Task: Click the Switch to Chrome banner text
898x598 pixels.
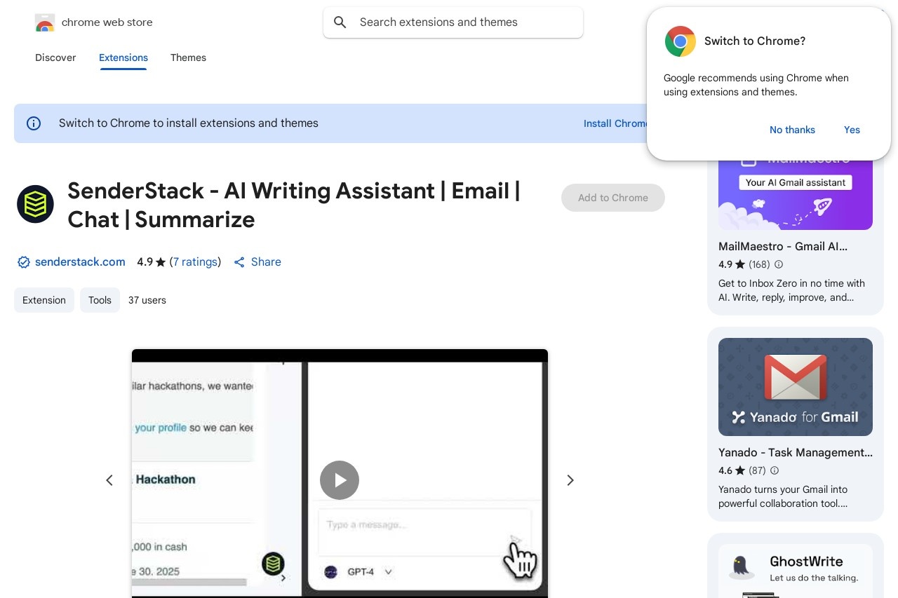Action: [x=189, y=123]
